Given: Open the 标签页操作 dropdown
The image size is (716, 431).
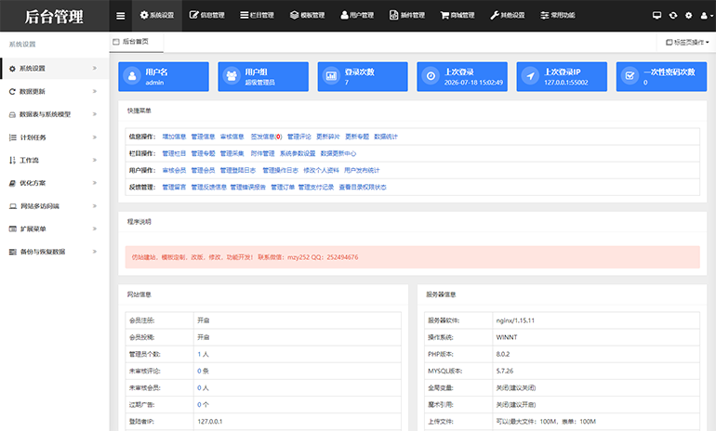Looking at the screenshot, I should [x=687, y=42].
